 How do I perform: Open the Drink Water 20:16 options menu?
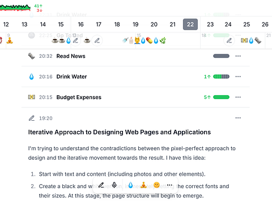pos(238,76)
